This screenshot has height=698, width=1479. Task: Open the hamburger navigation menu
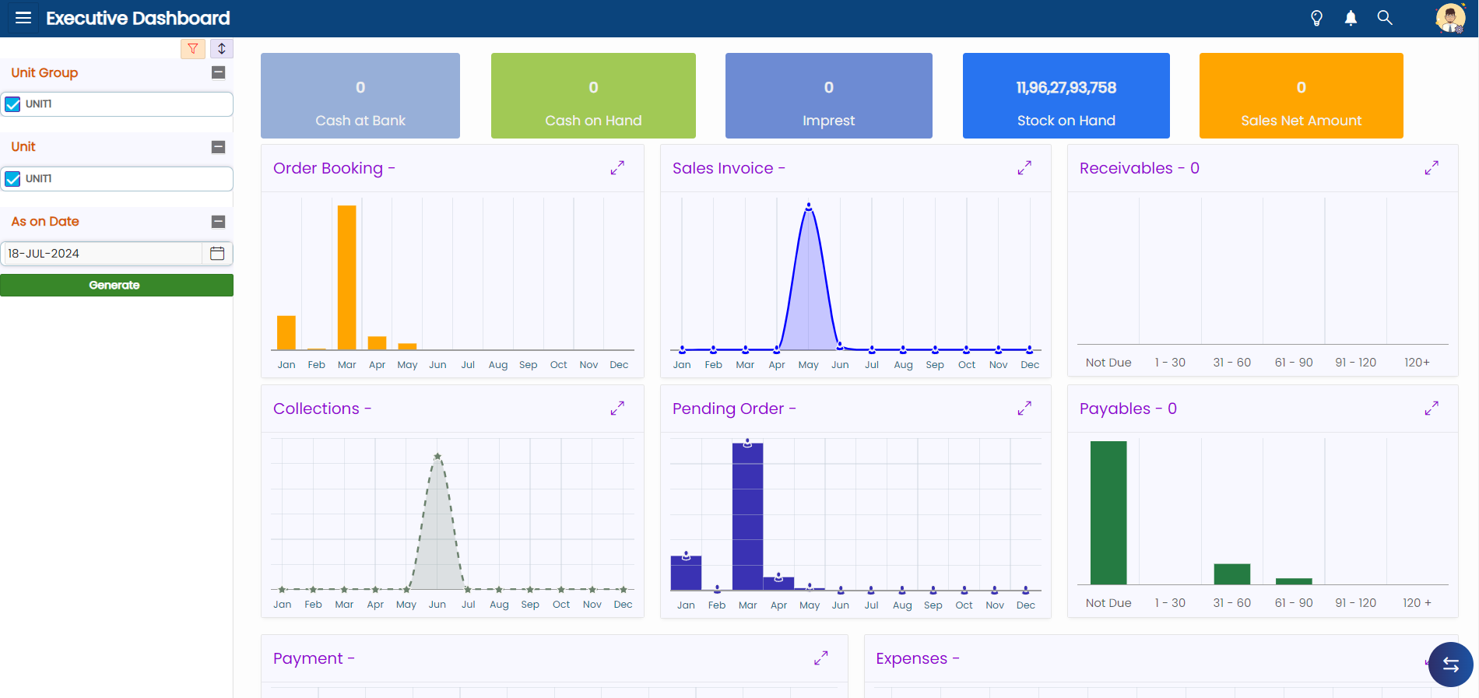coord(23,18)
